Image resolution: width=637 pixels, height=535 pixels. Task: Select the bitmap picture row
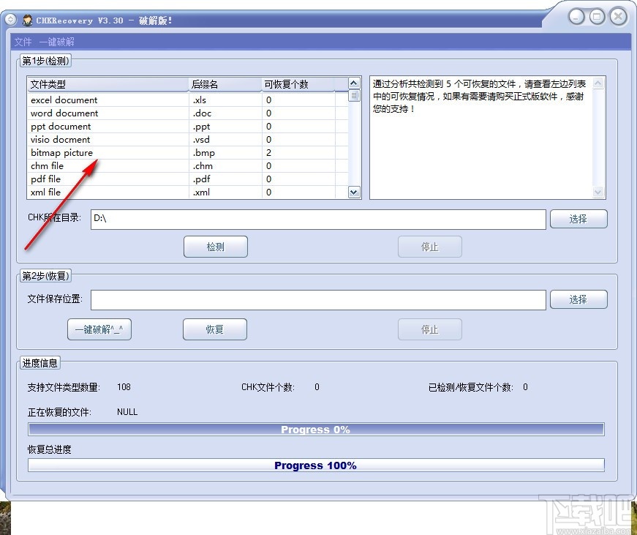[188, 152]
